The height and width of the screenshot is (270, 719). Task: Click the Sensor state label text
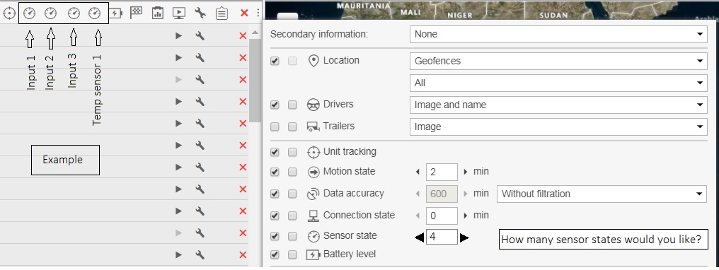(x=350, y=235)
